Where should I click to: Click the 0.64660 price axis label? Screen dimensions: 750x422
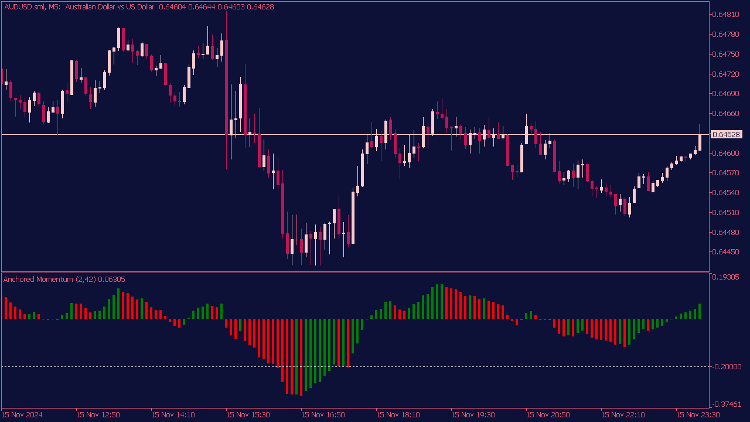(725, 113)
